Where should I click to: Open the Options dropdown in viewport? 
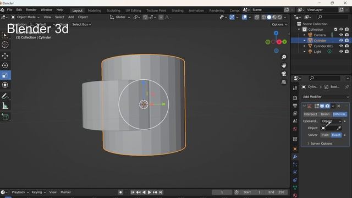pos(279,24)
